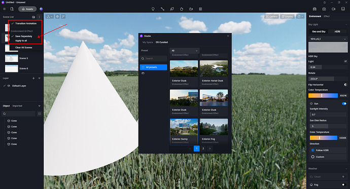Select the Custom direction radio button
The image size is (350, 189).
pyautogui.click(x=313, y=157)
